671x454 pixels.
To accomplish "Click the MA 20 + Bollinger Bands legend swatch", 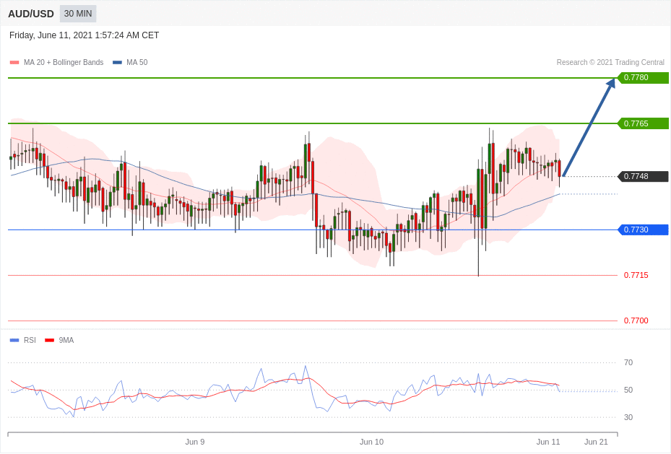I will 14,63.
